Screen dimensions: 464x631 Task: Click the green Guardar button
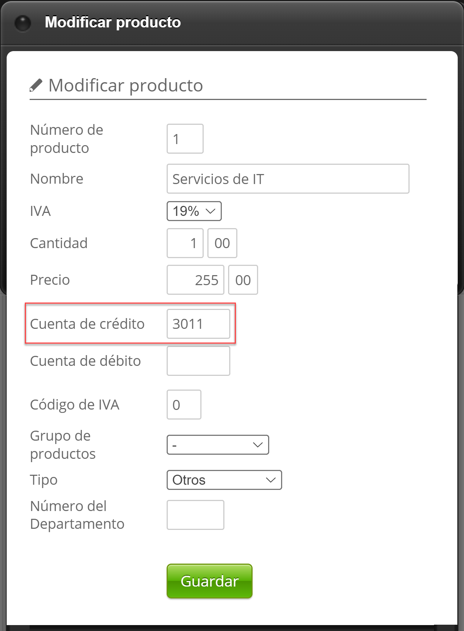click(x=209, y=581)
